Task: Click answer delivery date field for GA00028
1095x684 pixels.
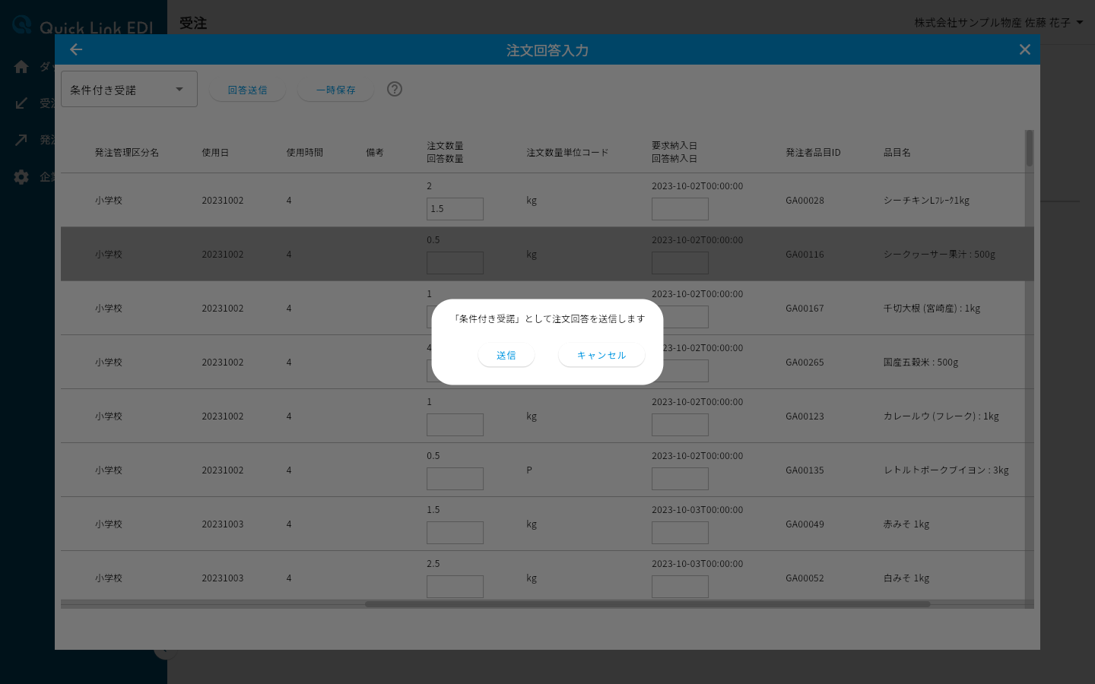Action: (680, 209)
